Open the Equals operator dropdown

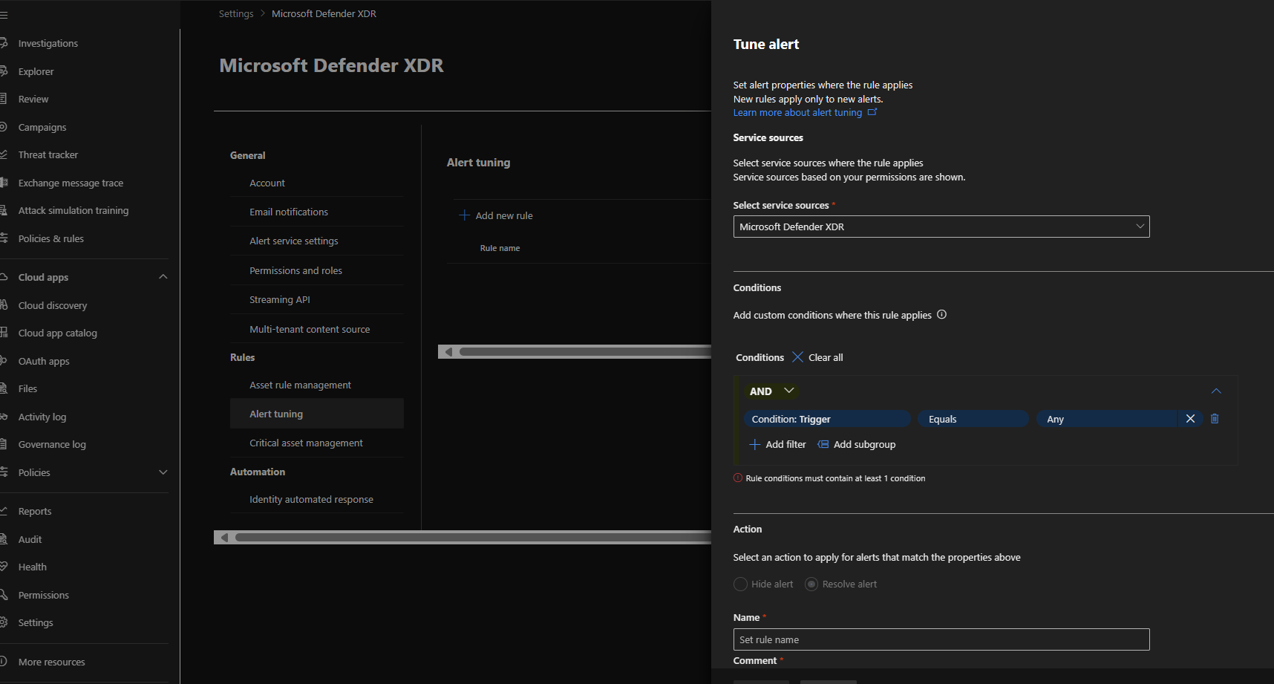(973, 419)
